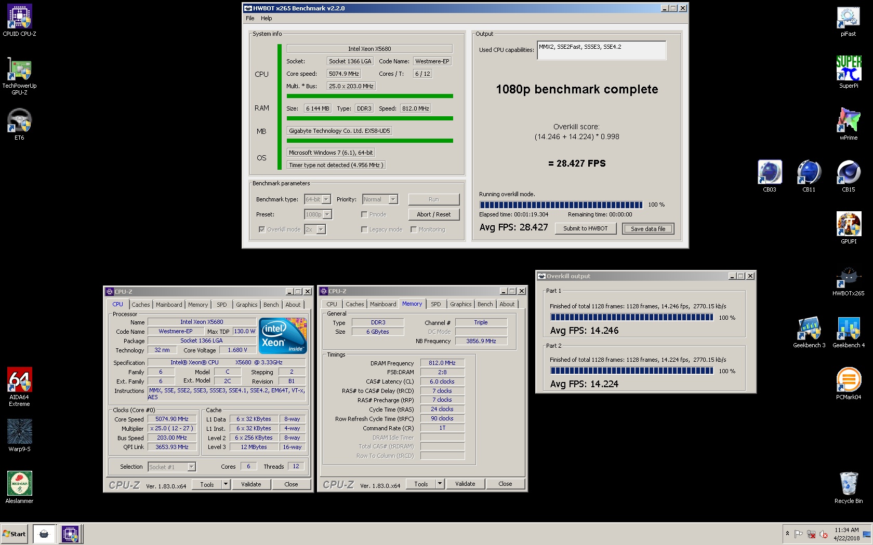Launch the Warp9-S desktop icon

19,436
